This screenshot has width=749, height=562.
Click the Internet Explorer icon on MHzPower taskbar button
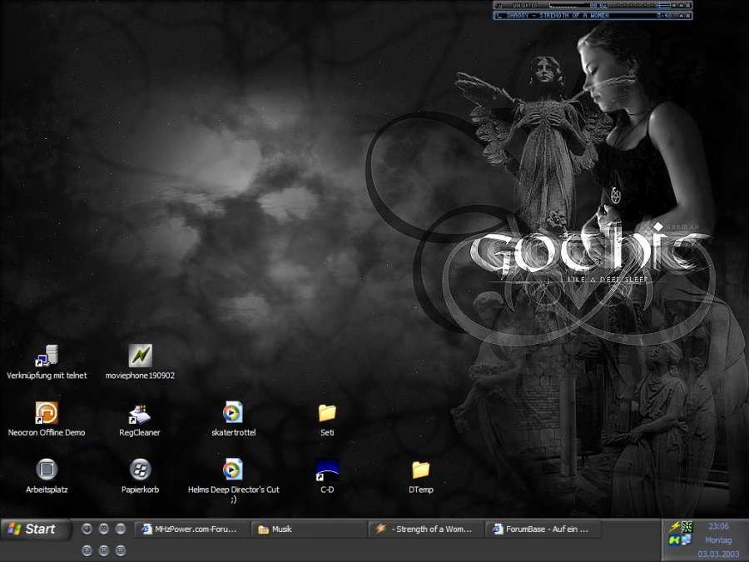[x=146, y=529]
